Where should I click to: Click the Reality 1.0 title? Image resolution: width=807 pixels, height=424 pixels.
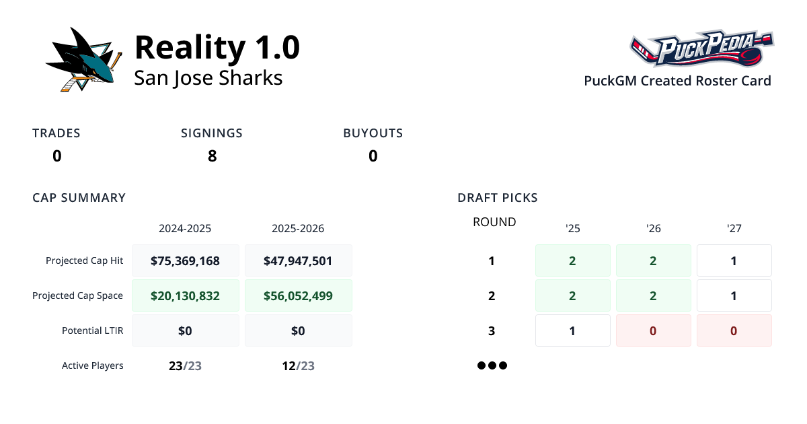point(217,48)
